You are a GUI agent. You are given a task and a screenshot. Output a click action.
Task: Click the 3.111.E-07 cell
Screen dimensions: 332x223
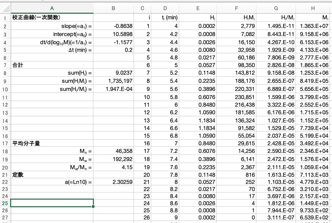tap(276, 217)
